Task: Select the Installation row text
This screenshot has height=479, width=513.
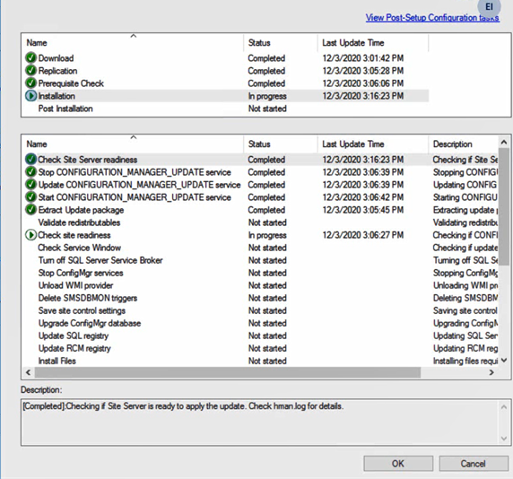Action: (x=57, y=96)
